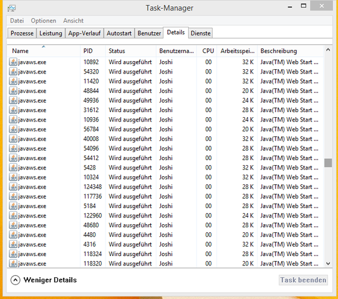Click the scrollbar down arrow
This screenshot has width=338, height=299.
[x=328, y=263]
